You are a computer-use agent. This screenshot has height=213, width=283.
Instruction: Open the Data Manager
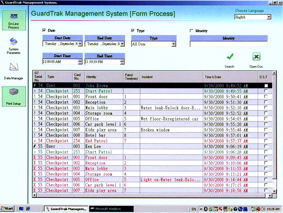click(13, 71)
